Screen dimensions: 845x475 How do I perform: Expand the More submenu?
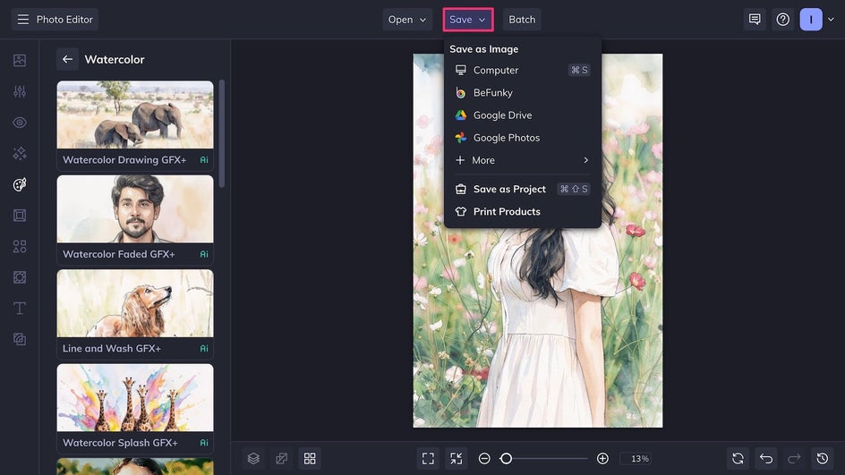[522, 160]
